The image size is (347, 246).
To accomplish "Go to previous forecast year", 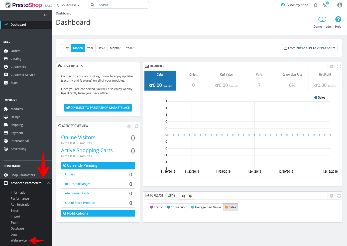I will point(183,196).
